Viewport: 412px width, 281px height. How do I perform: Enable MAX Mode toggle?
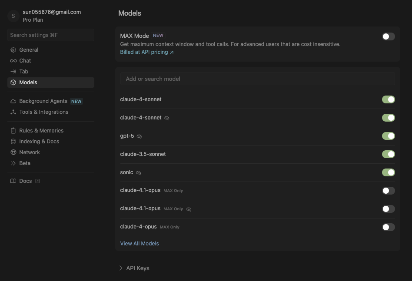(x=388, y=36)
